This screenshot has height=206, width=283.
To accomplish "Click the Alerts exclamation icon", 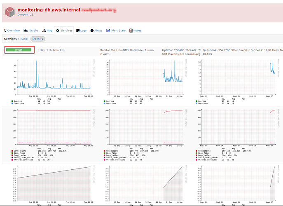I will click(x=92, y=30).
